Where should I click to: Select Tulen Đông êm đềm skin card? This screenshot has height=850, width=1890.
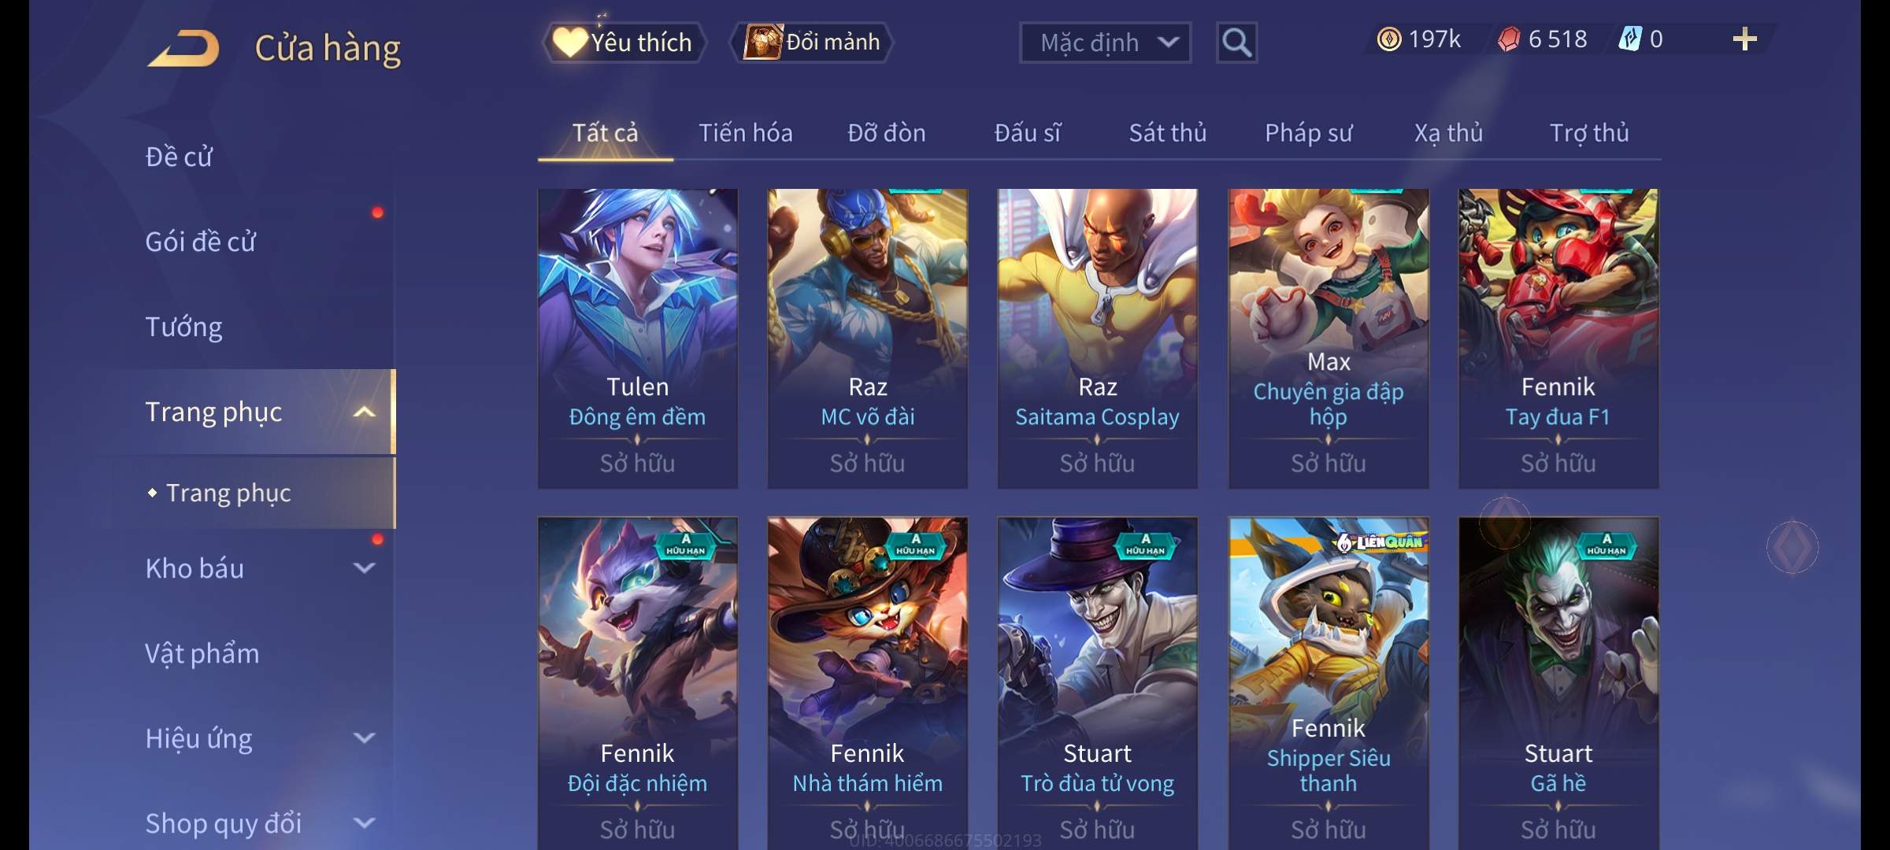tap(637, 338)
